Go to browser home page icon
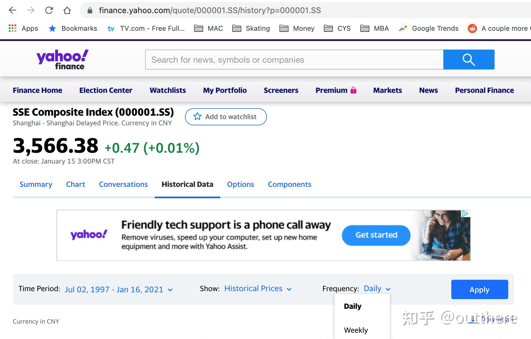 click(x=67, y=11)
